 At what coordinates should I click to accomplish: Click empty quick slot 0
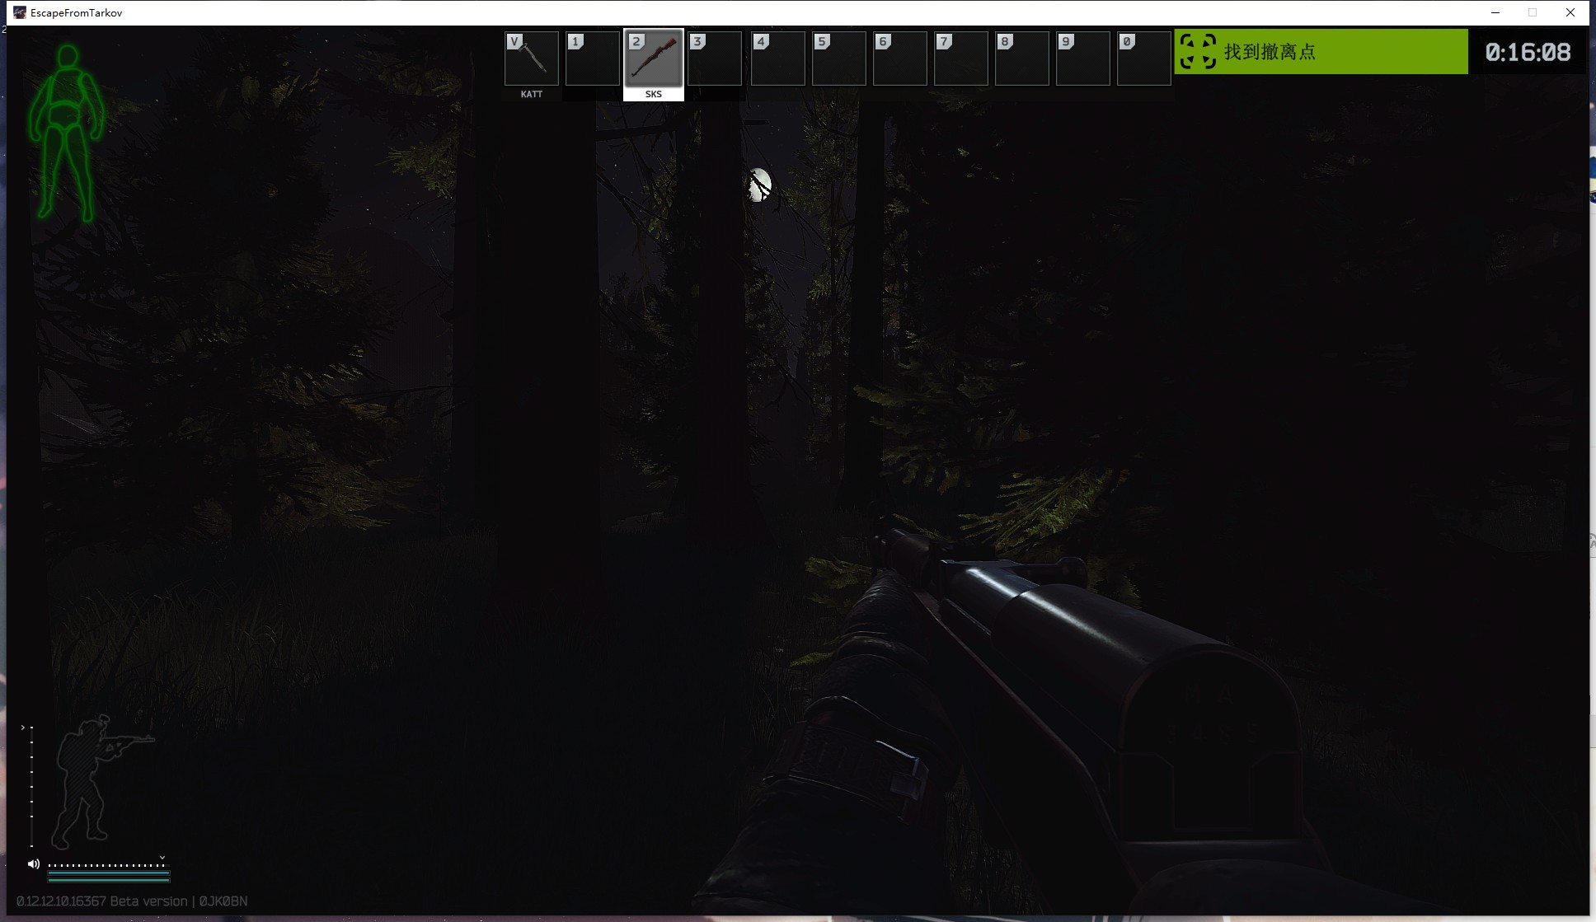click(x=1144, y=59)
